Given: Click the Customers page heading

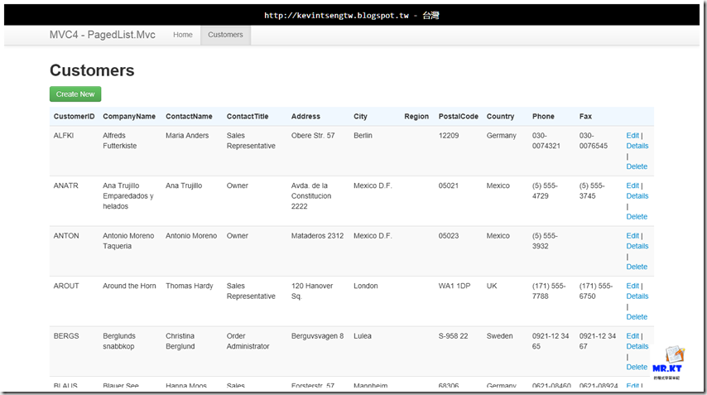Looking at the screenshot, I should [x=92, y=70].
